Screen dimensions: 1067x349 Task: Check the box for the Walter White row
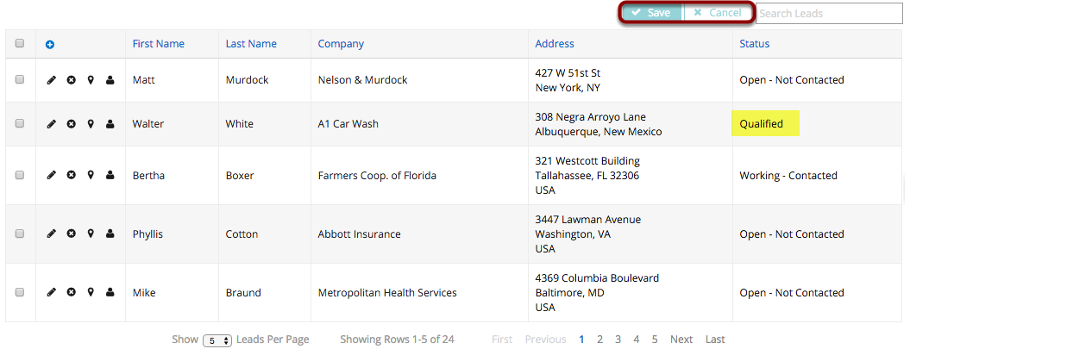20,124
